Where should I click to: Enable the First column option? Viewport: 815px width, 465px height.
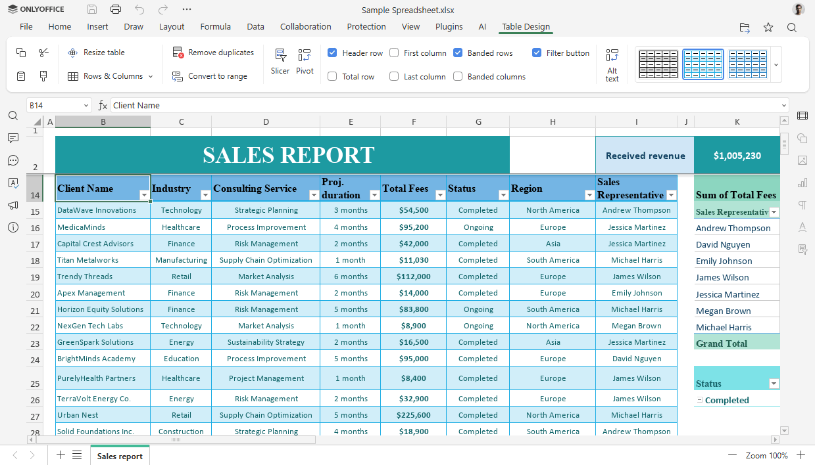pyautogui.click(x=393, y=53)
